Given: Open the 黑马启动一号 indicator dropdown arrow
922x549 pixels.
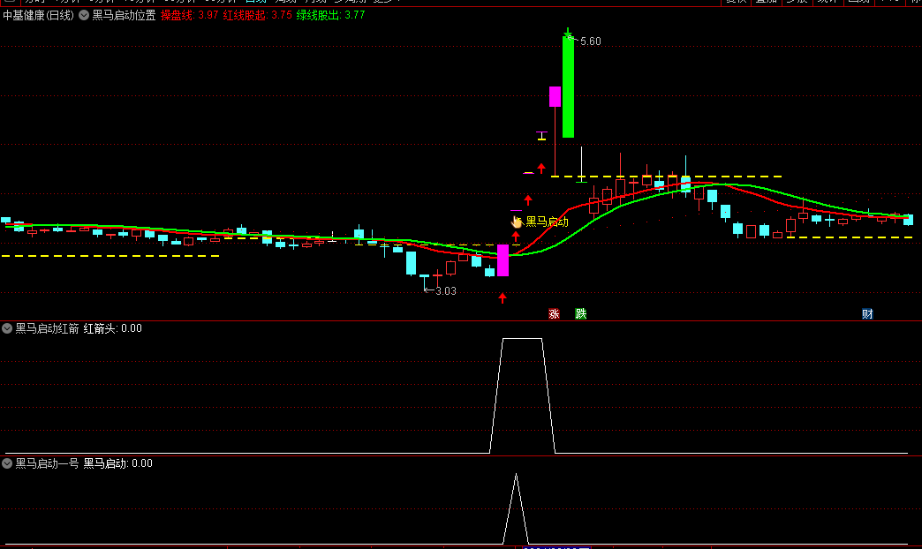Looking at the screenshot, I should 7,463.
